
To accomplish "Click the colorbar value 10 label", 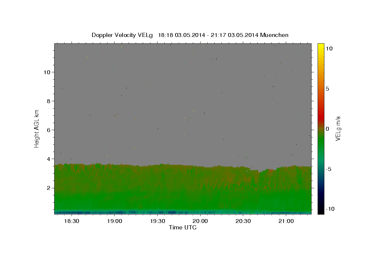I will pyautogui.click(x=329, y=49).
